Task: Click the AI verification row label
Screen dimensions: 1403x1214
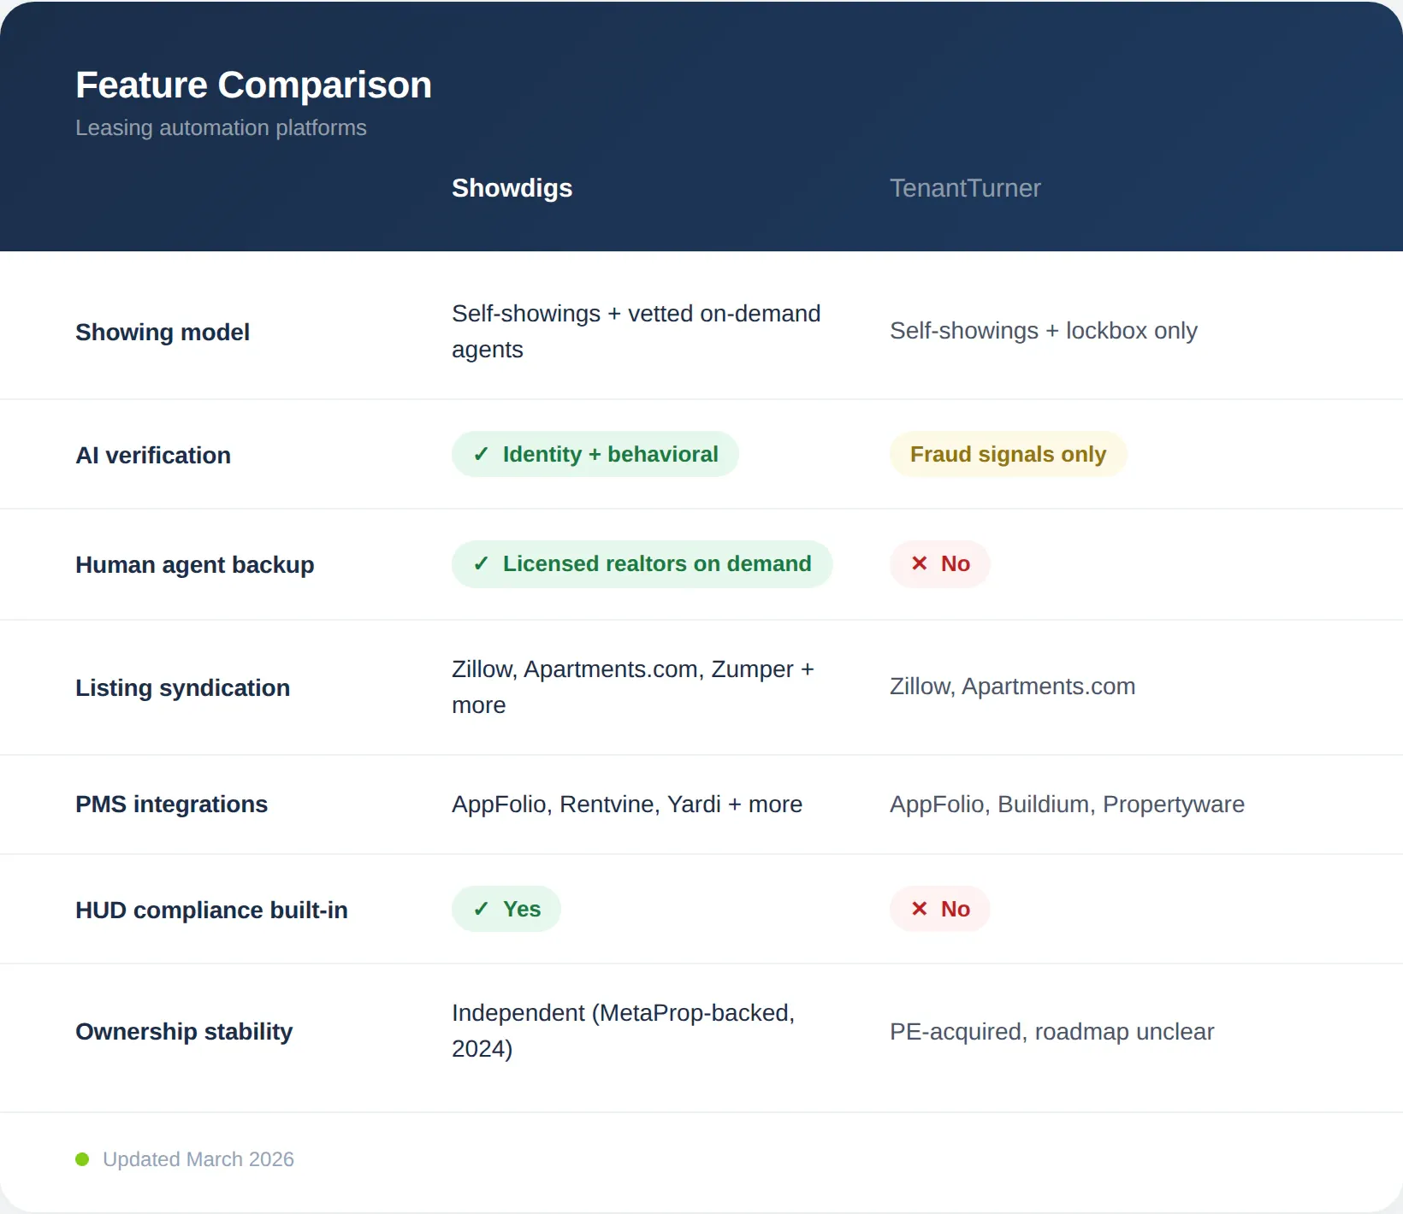Action: pos(153,455)
